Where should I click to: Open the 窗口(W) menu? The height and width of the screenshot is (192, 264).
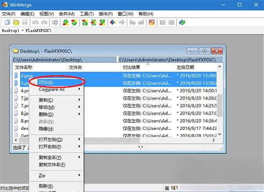[125, 14]
